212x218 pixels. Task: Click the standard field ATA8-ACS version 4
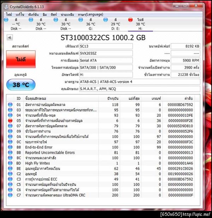[x=140, y=82]
